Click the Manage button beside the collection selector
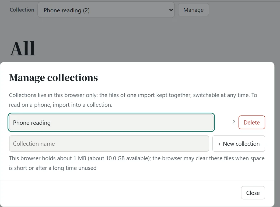 (193, 10)
